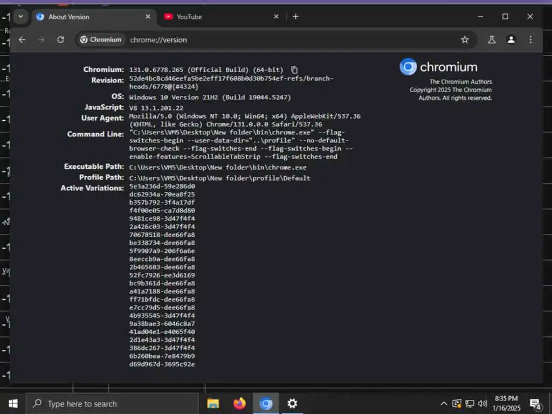Click the taskbar Type here to search box
552x414 pixels.
tap(112, 404)
